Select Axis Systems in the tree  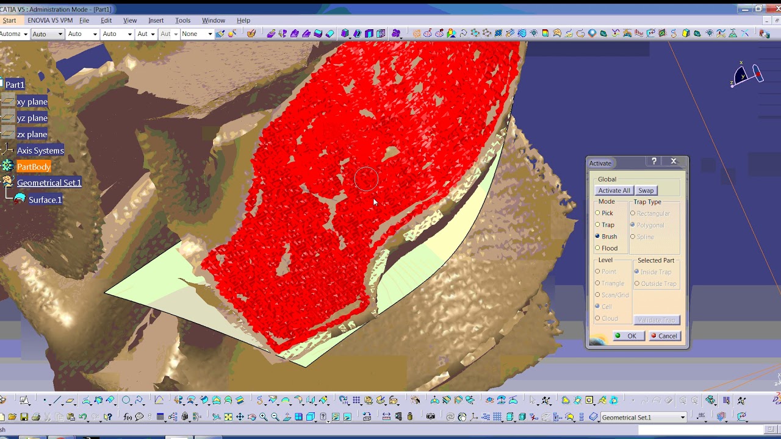click(40, 151)
